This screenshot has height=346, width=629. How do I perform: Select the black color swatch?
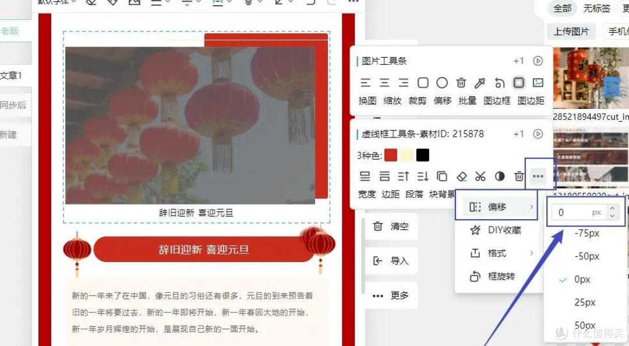pos(423,155)
